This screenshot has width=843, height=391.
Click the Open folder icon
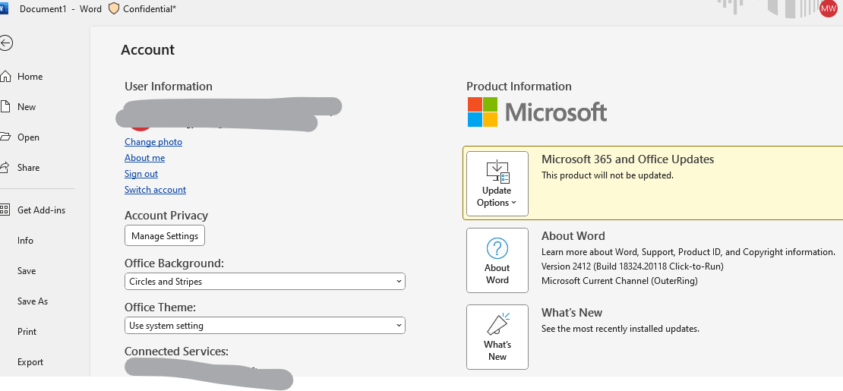[x=5, y=137]
